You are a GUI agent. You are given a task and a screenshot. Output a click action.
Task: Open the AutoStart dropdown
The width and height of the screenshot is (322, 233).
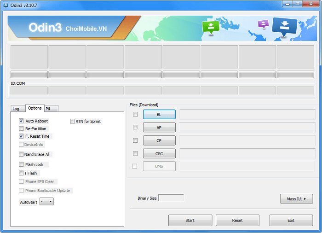46,202
